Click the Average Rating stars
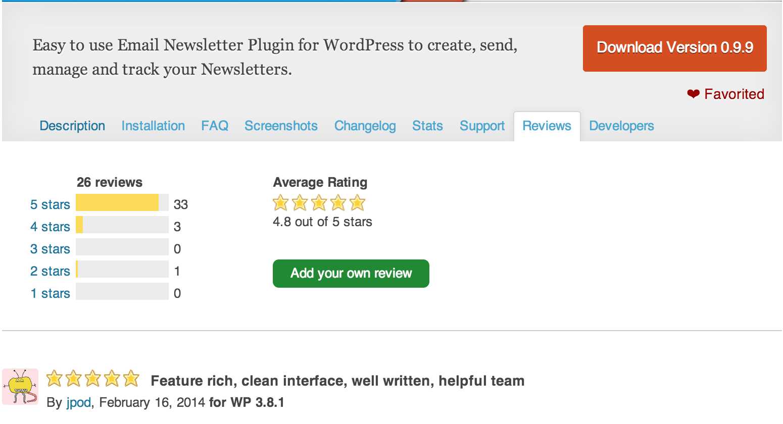The height and width of the screenshot is (424, 783). point(319,203)
